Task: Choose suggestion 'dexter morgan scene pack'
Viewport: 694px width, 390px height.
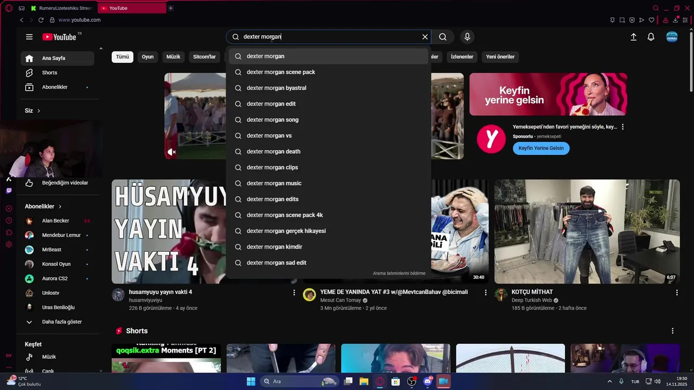Action: 329,72
